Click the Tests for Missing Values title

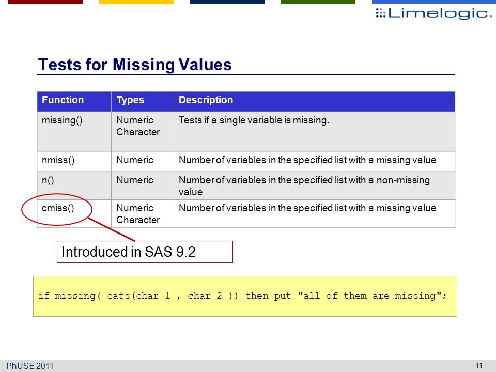pyautogui.click(x=135, y=65)
